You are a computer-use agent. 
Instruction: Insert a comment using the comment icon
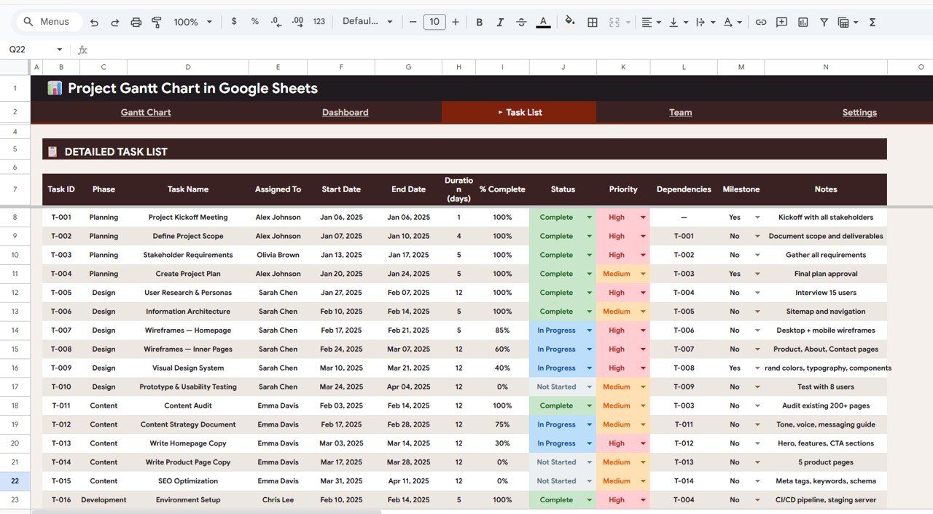pos(781,22)
